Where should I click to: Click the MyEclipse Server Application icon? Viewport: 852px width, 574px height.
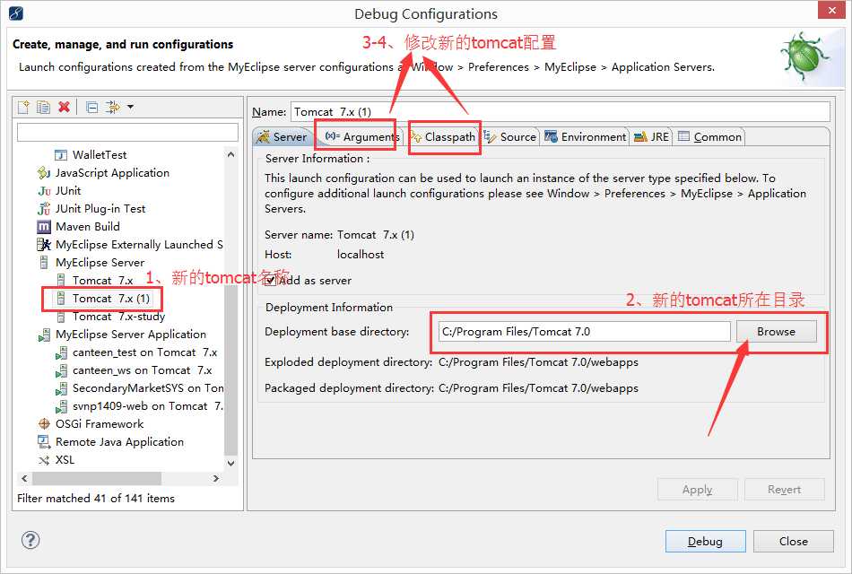[x=44, y=335]
